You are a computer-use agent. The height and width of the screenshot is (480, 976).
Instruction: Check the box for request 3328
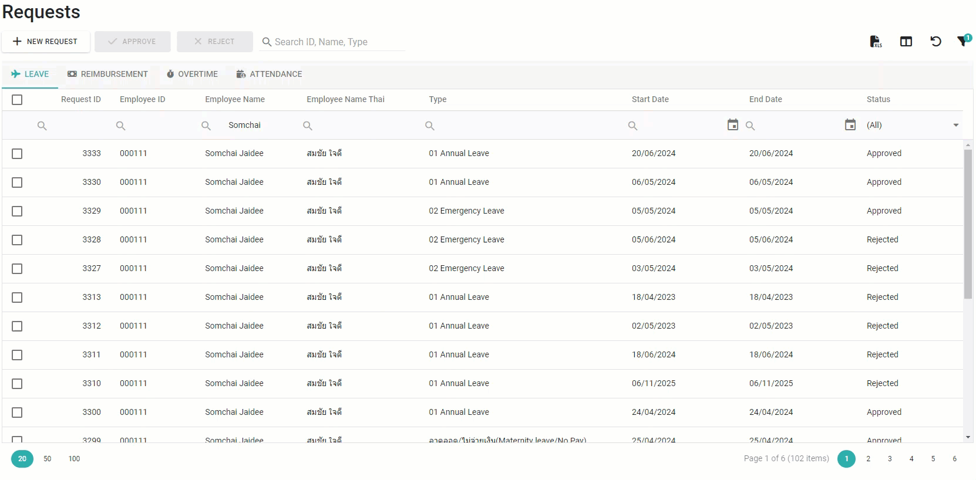(x=17, y=240)
